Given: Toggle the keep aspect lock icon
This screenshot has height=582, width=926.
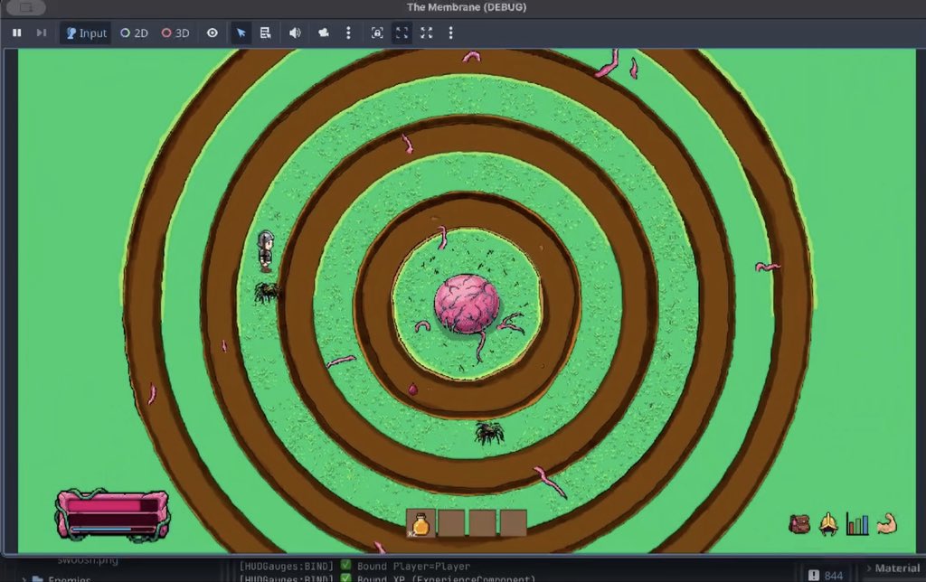Looking at the screenshot, I should [x=377, y=33].
